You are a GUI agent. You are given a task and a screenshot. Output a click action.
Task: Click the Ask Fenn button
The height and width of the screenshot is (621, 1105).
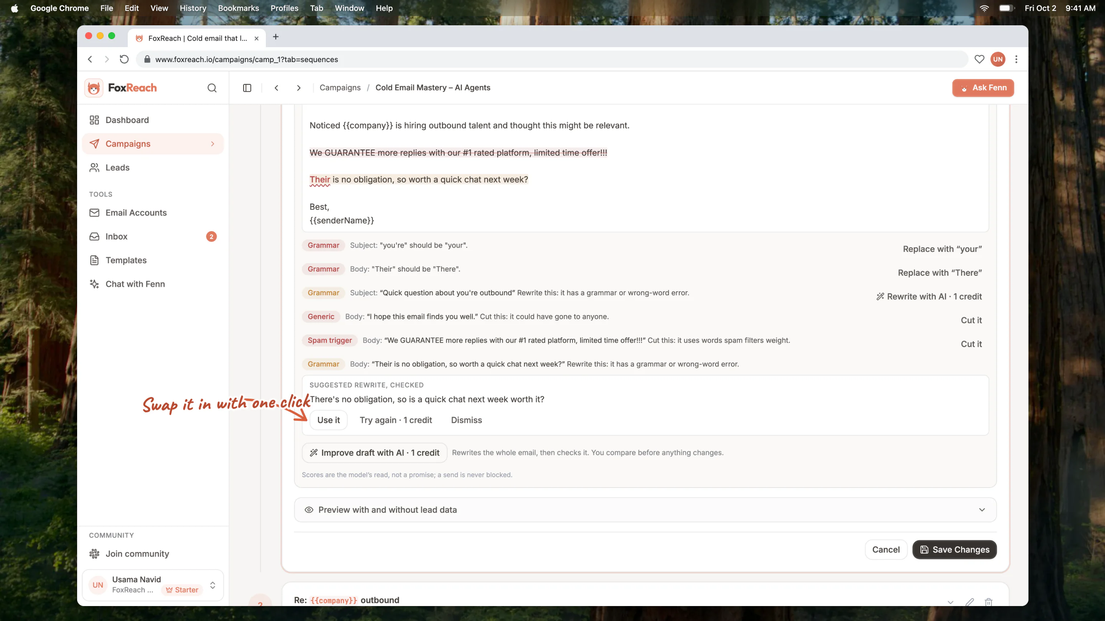click(x=983, y=88)
